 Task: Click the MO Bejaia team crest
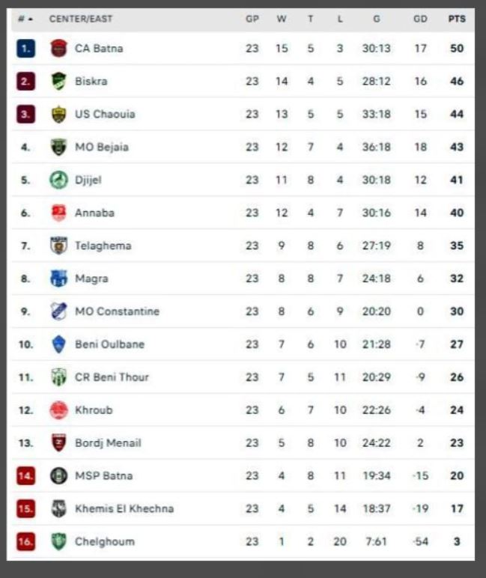tap(58, 147)
